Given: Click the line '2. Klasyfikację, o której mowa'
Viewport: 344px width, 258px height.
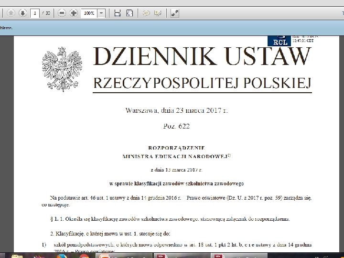Looking at the screenshot, I should [x=110, y=234].
